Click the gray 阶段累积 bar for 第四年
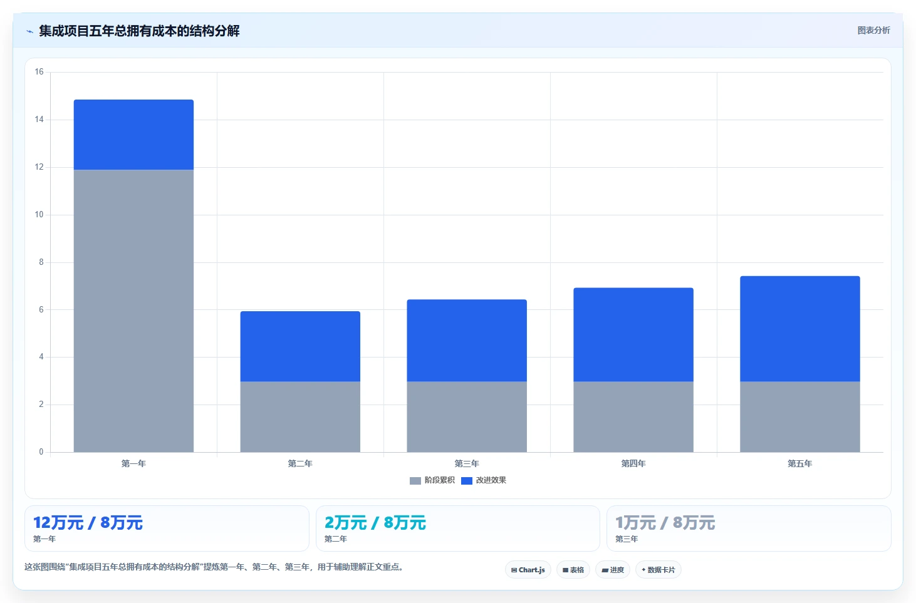916x603 pixels. point(633,416)
